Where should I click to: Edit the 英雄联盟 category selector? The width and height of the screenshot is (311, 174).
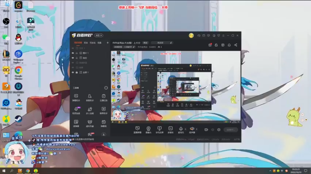click(x=124, y=47)
